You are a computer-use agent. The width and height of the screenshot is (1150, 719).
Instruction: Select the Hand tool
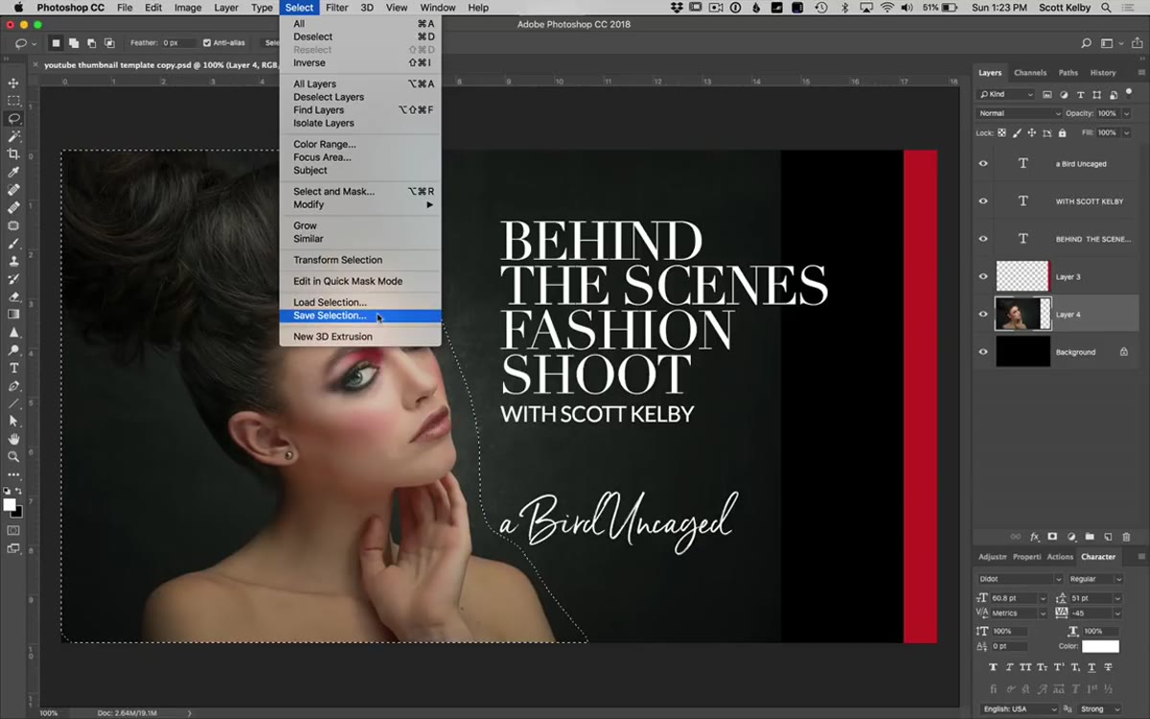[13, 439]
